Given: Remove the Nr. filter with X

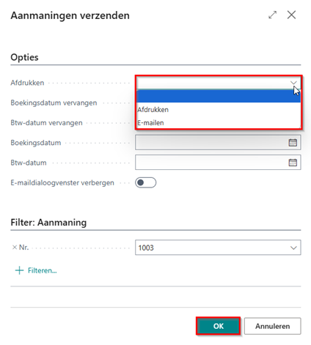Looking at the screenshot, I should (15, 248).
